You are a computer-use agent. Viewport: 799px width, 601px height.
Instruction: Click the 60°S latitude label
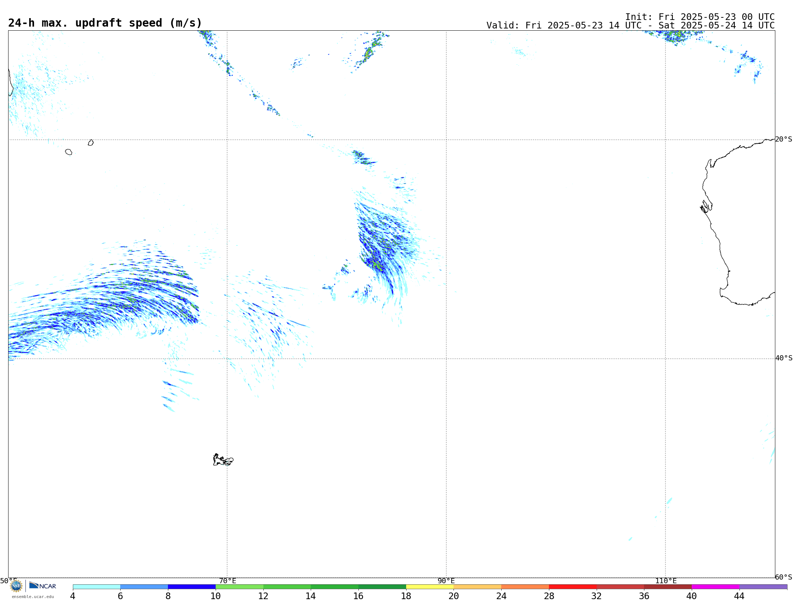[x=784, y=577]
